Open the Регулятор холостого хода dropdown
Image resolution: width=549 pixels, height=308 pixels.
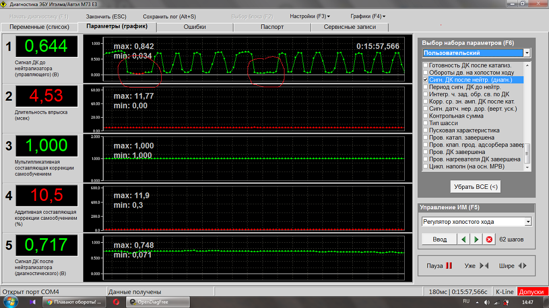(528, 222)
